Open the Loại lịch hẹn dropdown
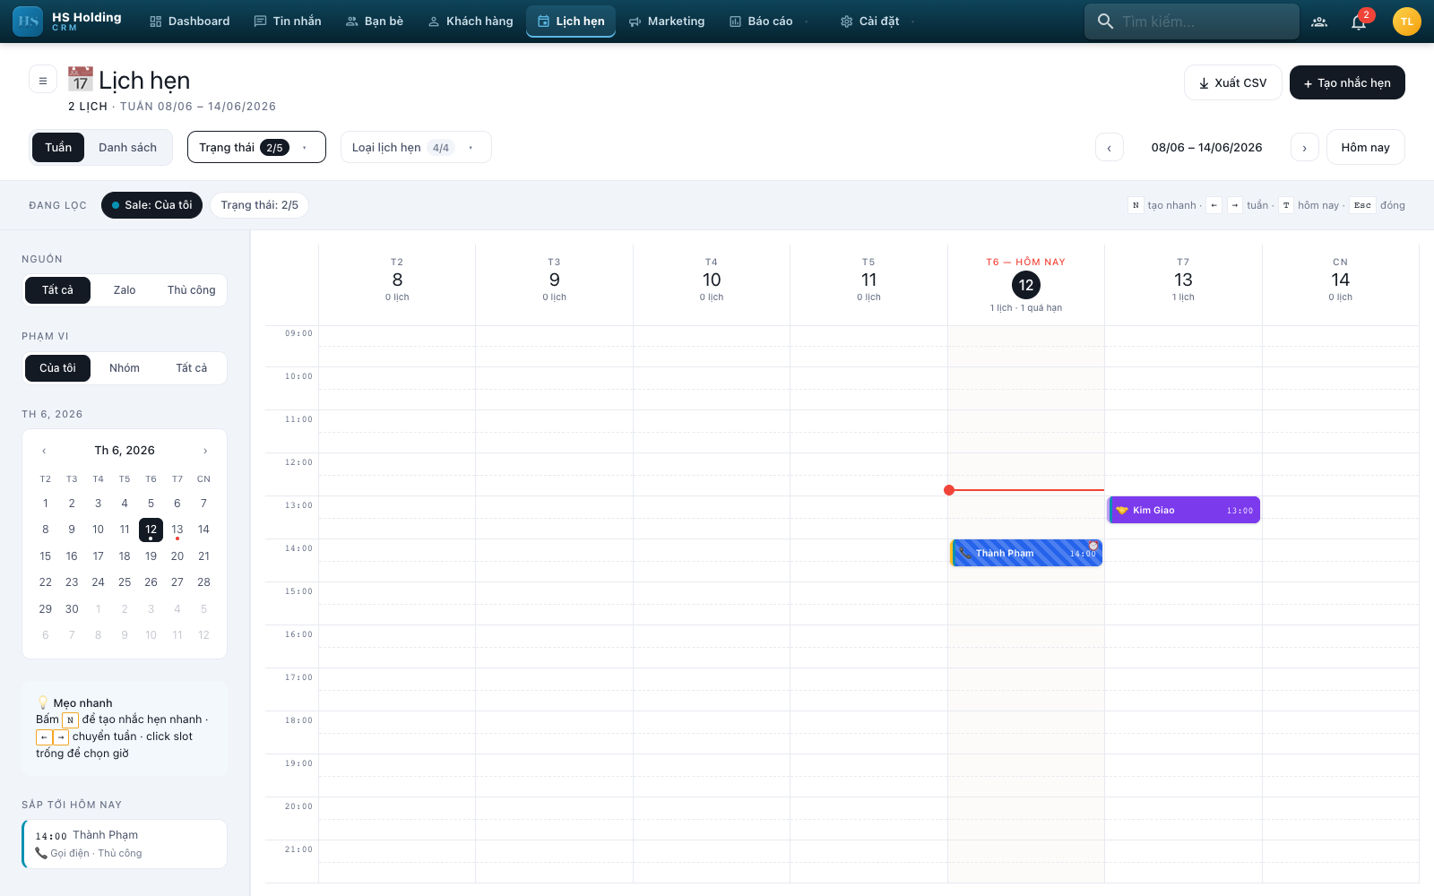The height and width of the screenshot is (896, 1434). (x=416, y=147)
